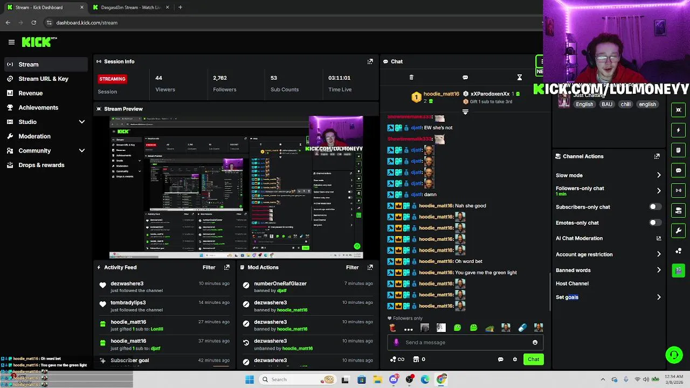Viewport: 690px width, 388px height.
Task: Toggle Subscribers-only chat switch
Action: tap(654, 207)
